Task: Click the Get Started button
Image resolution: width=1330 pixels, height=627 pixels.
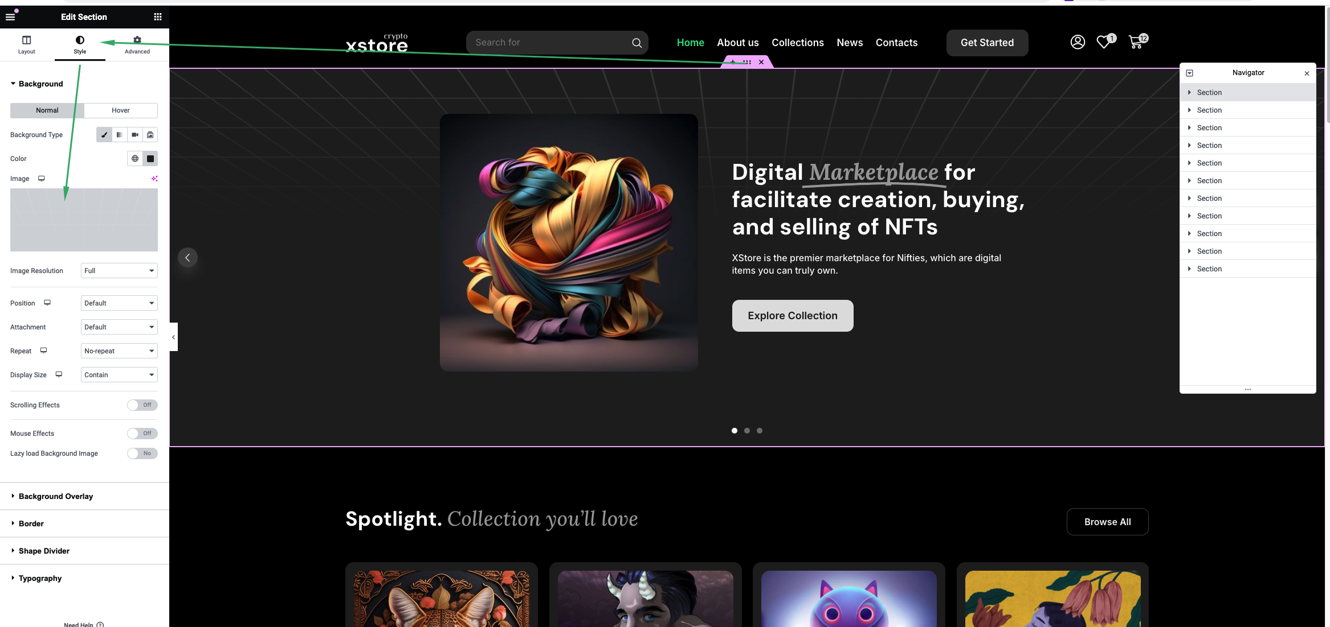Action: coord(987,43)
